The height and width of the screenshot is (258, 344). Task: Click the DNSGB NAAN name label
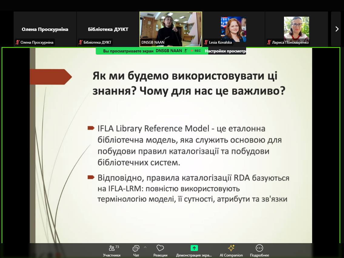(x=153, y=42)
